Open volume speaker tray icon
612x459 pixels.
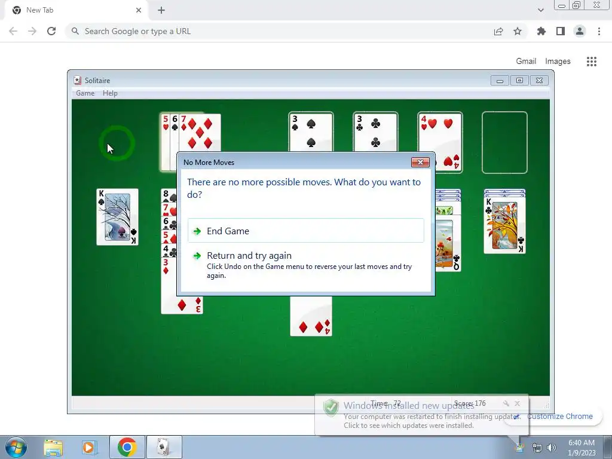point(552,448)
